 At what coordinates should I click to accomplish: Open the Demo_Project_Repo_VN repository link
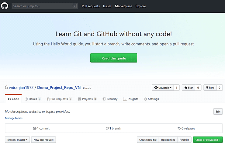point(59,87)
